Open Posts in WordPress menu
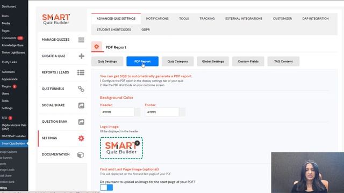Screen dimensions: 344x193 point(5,16)
